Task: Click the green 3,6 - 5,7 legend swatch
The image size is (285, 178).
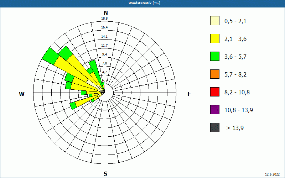Action: tap(215, 56)
